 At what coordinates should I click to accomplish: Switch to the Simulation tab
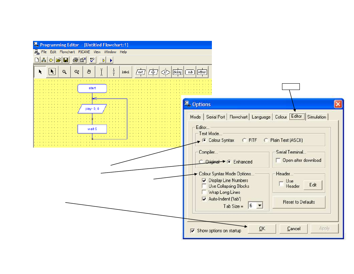pyautogui.click(x=317, y=117)
